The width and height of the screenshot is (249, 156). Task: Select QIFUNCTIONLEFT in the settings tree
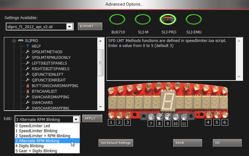tap(48, 75)
